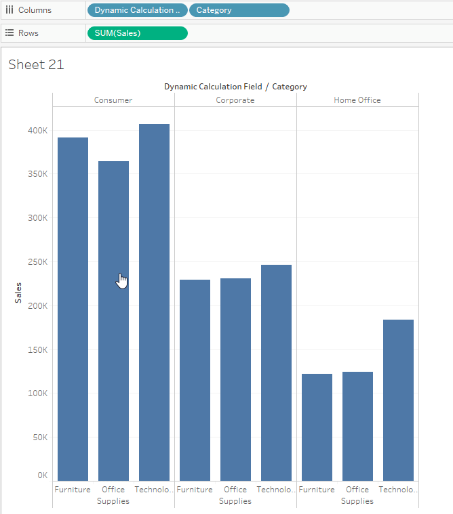Select the Dynamic Calculation pill in Columns
Viewport: 453px width, 514px height.
coord(138,10)
